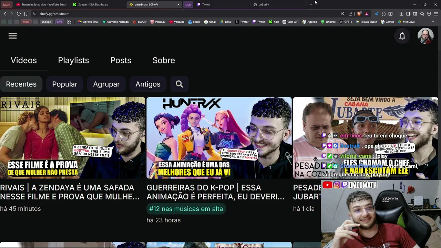The width and height of the screenshot is (441, 248).
Task: Open Brave VPN shield icon
Action: (429, 14)
